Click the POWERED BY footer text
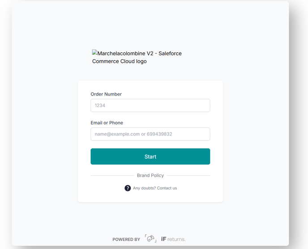Viewport: 308px width, 249px height. click(126, 240)
